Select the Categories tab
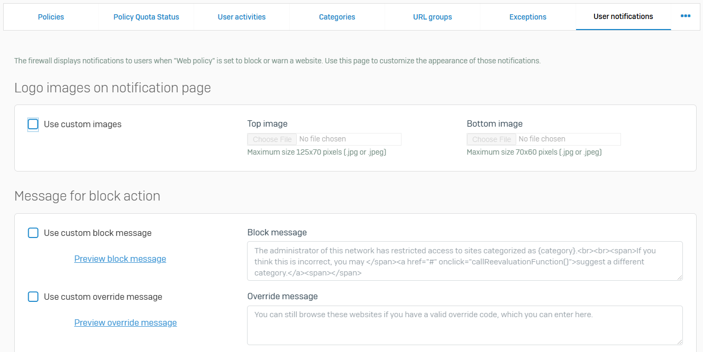Viewport: 703px width, 352px height. (x=337, y=17)
